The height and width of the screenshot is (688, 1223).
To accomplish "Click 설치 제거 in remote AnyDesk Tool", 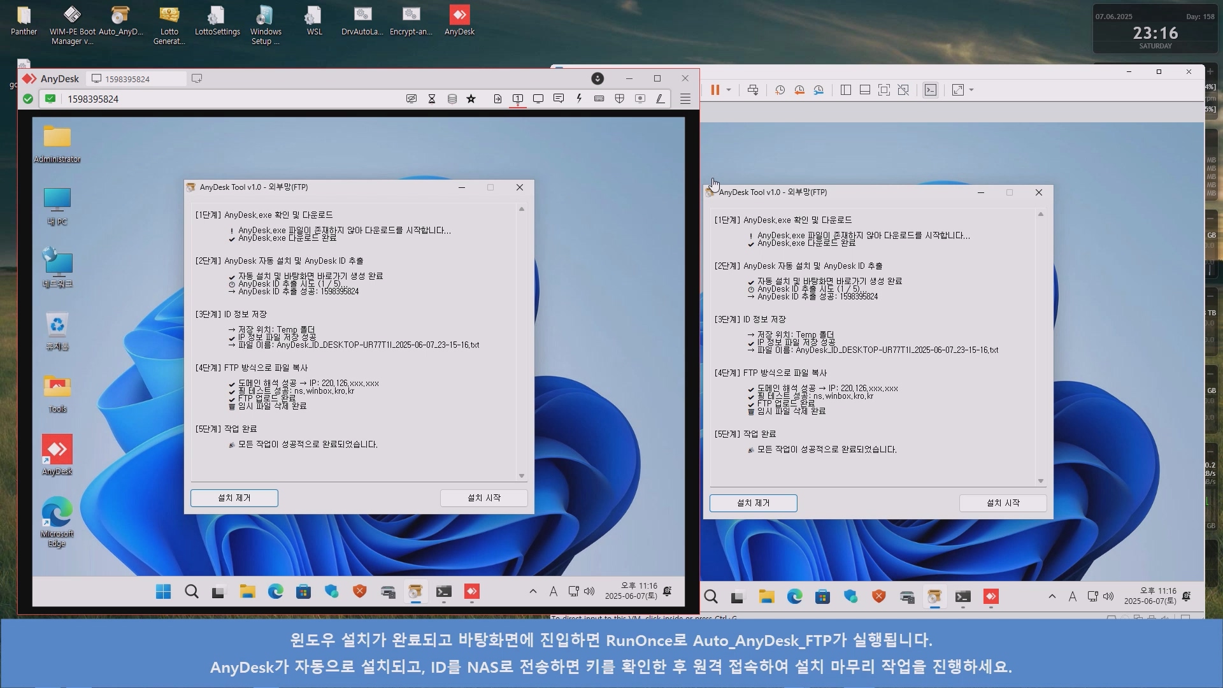I will pos(234,498).
